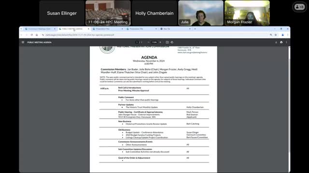Open Chrome's three-dot menu
The width and height of the screenshot is (309, 173).
288,35
